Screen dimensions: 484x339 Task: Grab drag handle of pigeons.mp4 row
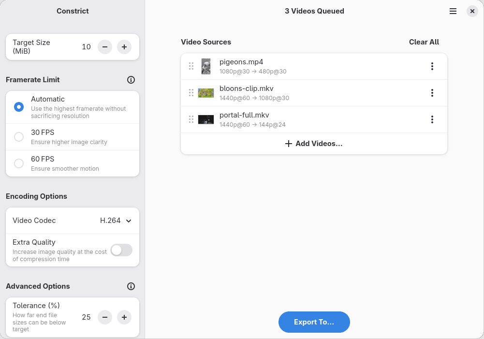coord(191,66)
